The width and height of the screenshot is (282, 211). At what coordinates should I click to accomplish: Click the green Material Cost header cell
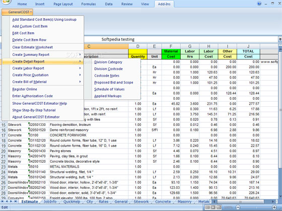click(171, 54)
